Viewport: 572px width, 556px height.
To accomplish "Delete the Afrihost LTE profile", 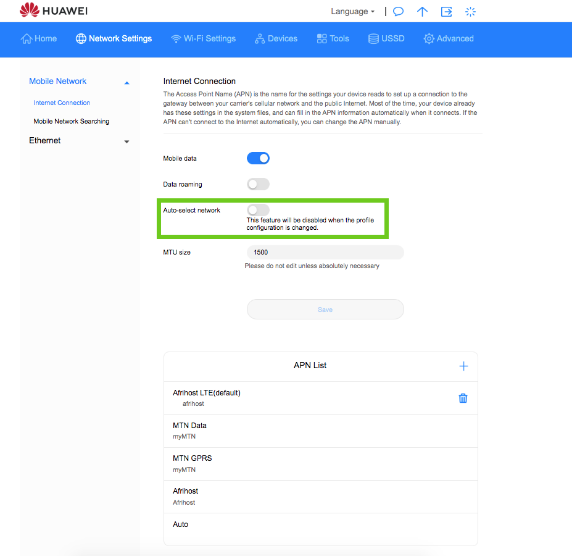I will coord(463,398).
